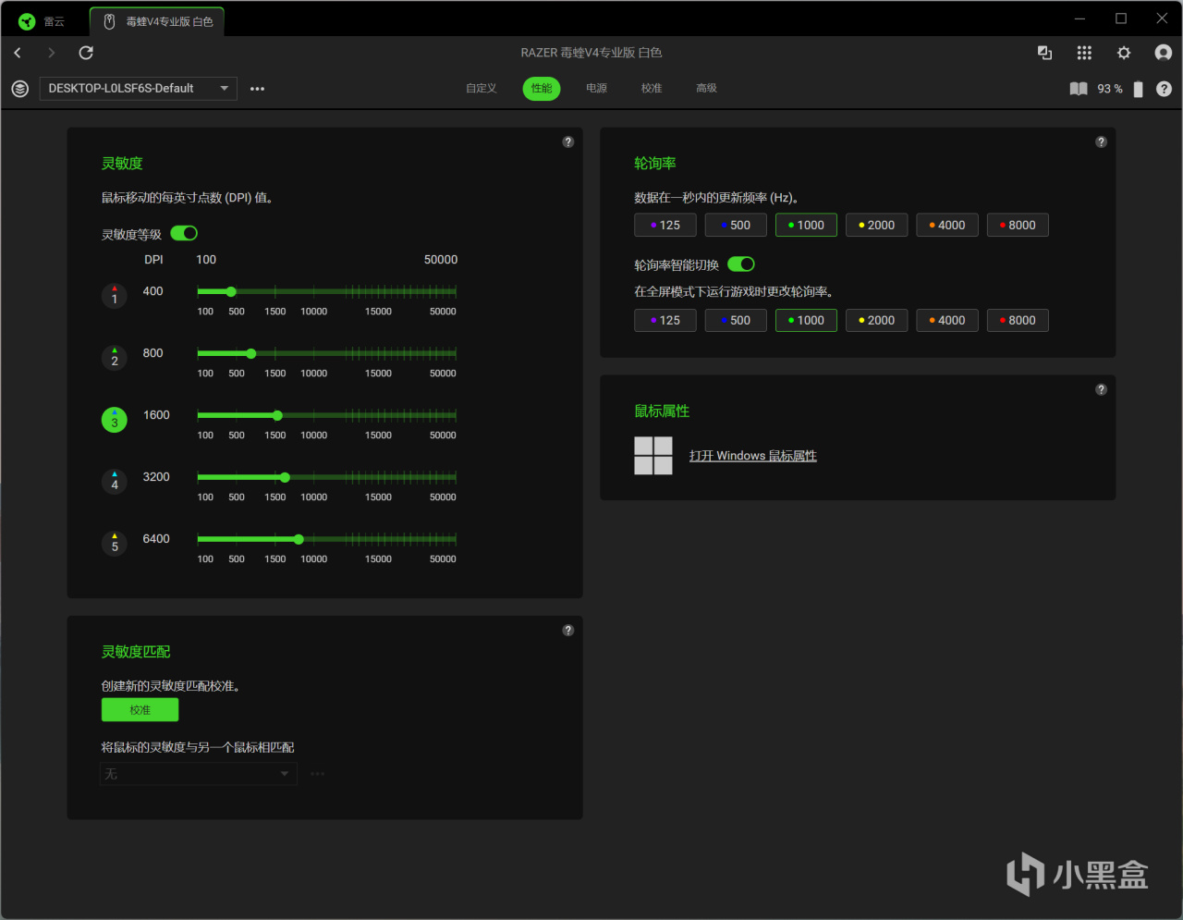The image size is (1183, 920).
Task: Switch to the 校准 tab
Action: tap(652, 89)
